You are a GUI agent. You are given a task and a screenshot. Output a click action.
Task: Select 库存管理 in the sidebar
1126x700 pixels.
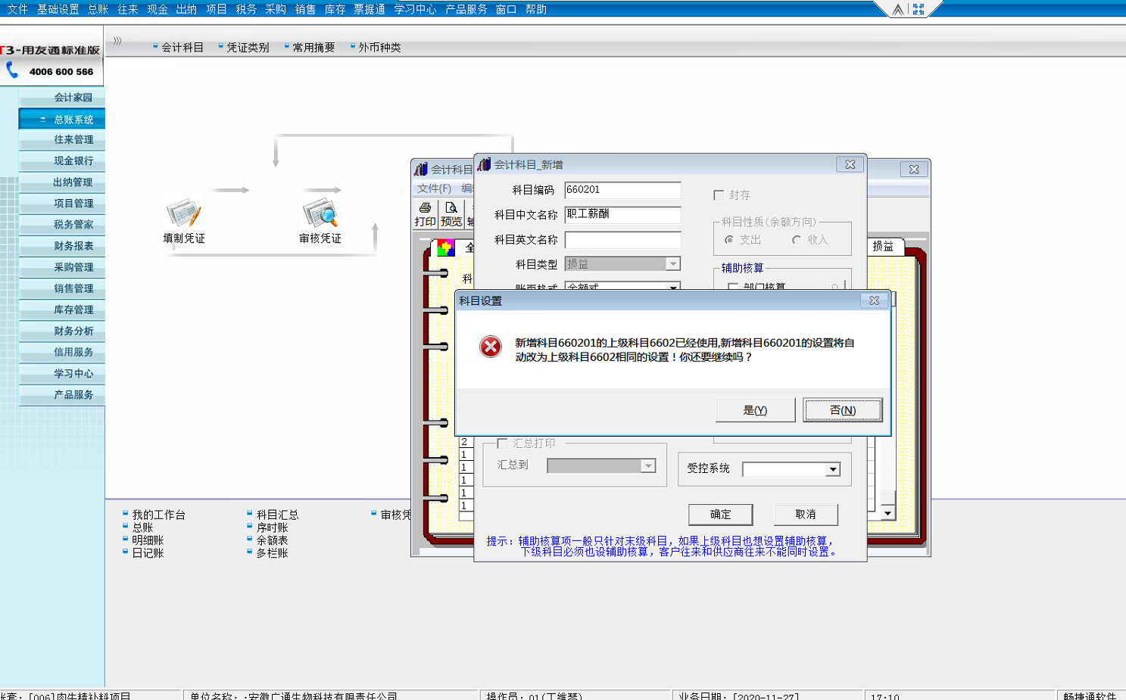[62, 310]
